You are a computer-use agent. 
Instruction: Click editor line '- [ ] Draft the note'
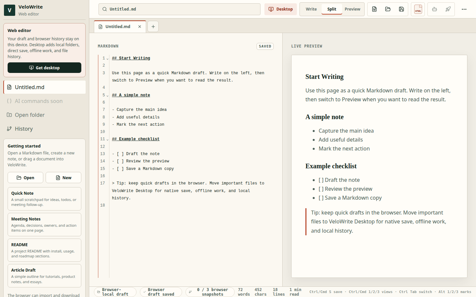[x=136, y=154]
